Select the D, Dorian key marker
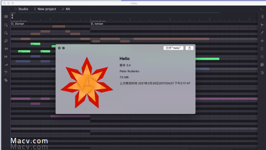Screen dimensions: 266x150 coord(18,24)
